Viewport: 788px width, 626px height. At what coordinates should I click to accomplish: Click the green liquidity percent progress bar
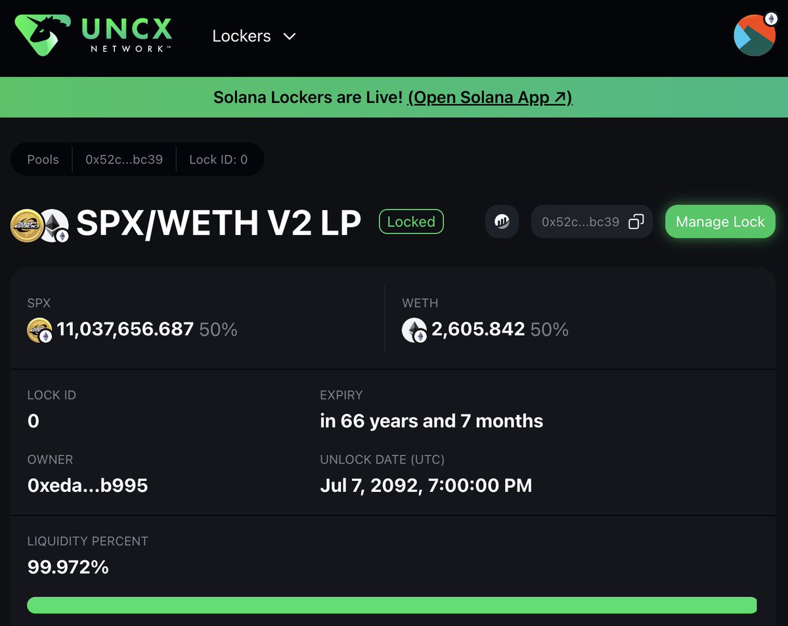392,605
